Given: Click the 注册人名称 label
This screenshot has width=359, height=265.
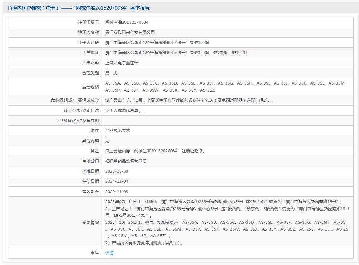Looking at the screenshot, I should [x=89, y=32].
